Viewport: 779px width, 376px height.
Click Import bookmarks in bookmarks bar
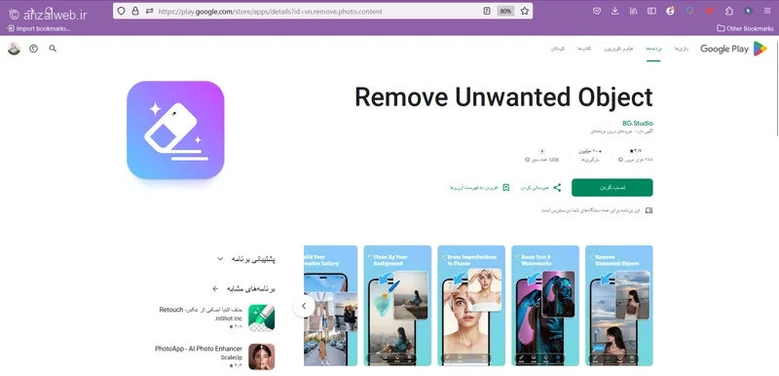point(39,28)
